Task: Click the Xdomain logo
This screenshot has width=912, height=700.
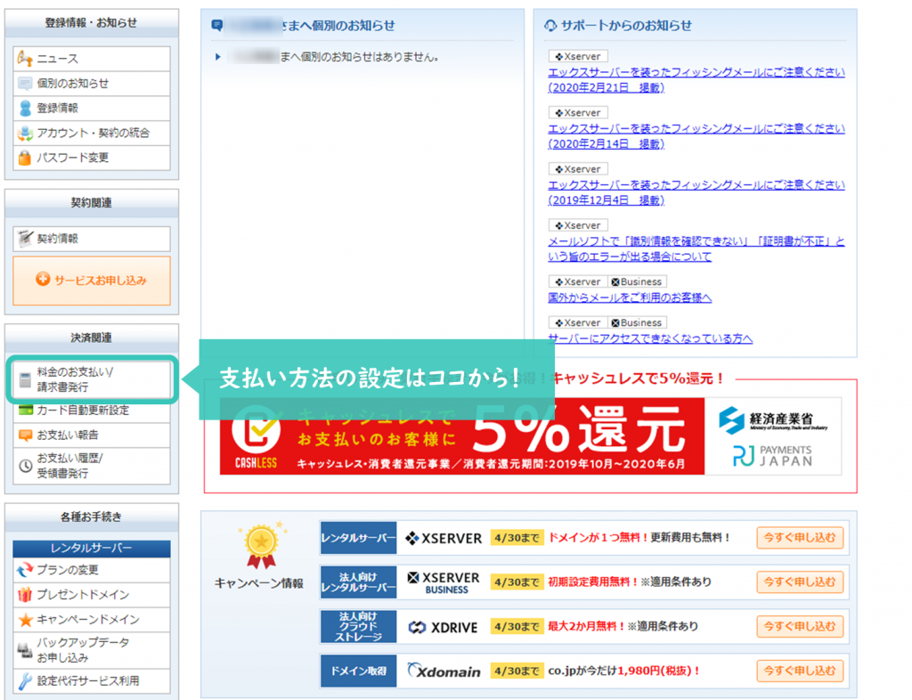Action: 444,671
